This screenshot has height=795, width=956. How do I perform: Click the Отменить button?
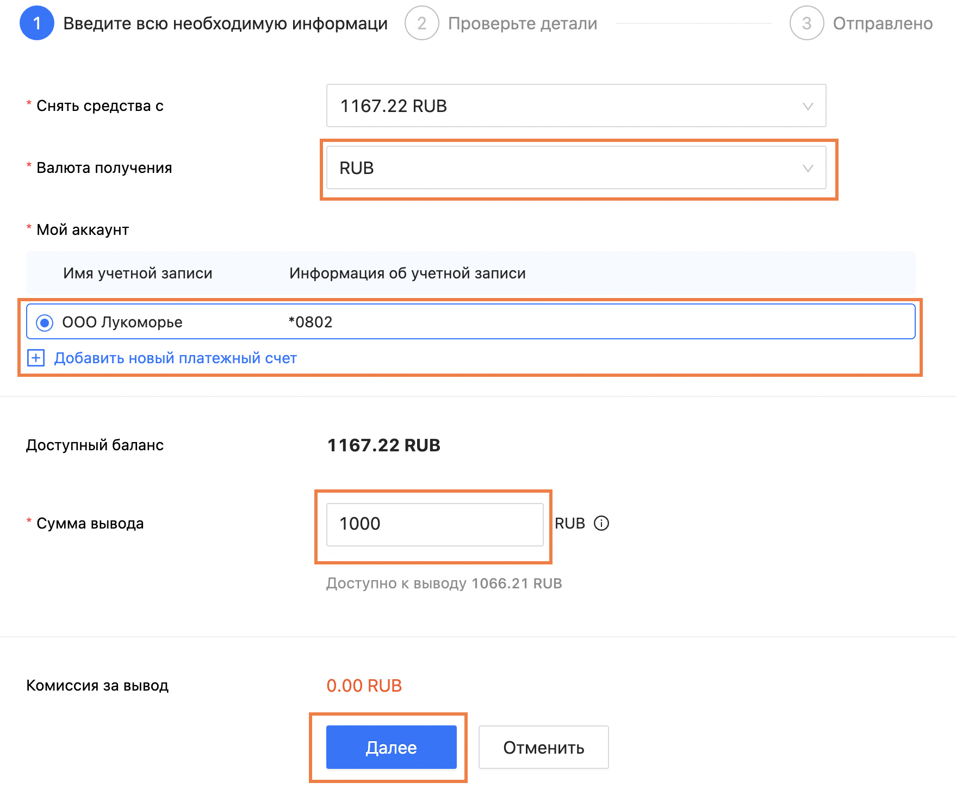[543, 747]
